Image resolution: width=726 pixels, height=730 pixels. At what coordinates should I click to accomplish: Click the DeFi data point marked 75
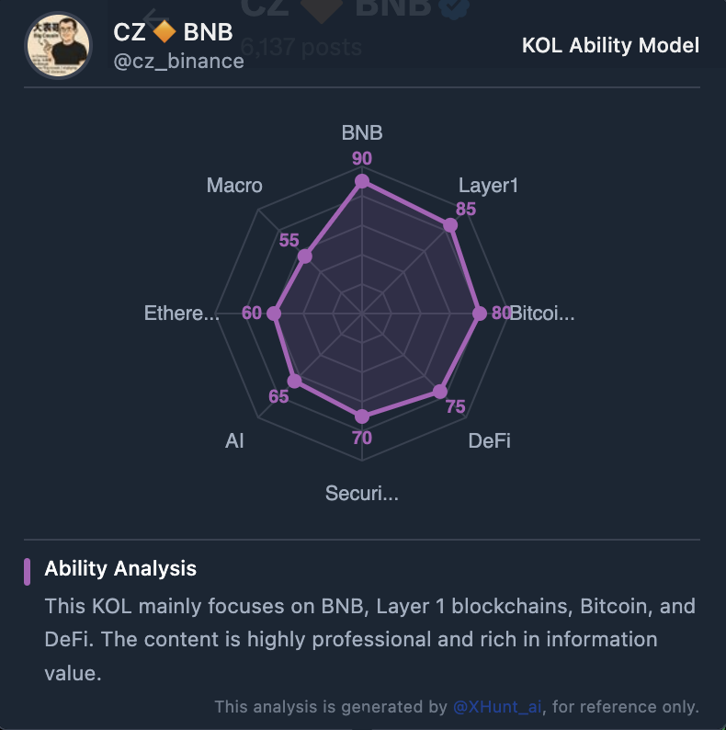tap(440, 392)
